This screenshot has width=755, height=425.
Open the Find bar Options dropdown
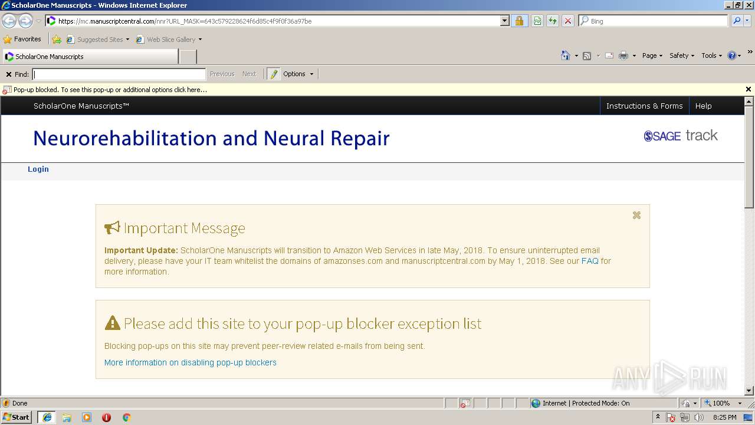tap(298, 74)
